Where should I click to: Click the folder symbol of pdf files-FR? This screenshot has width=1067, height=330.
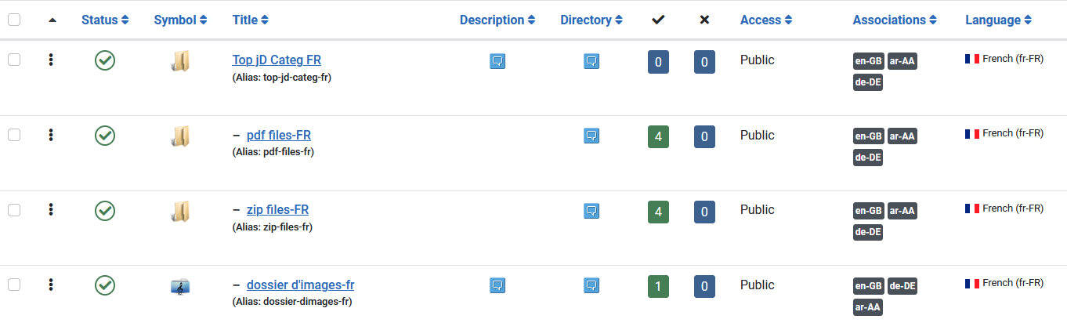pos(180,136)
